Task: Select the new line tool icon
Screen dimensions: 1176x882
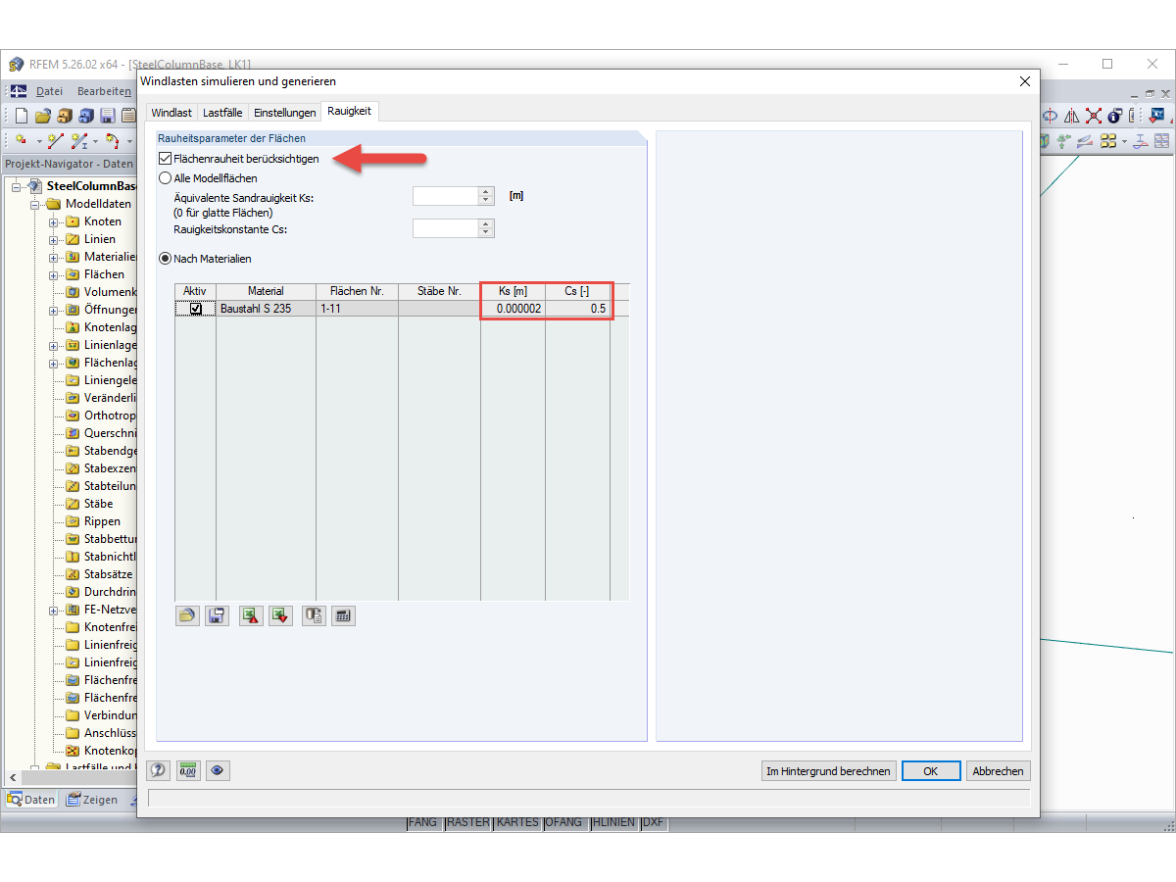Action: tap(57, 141)
